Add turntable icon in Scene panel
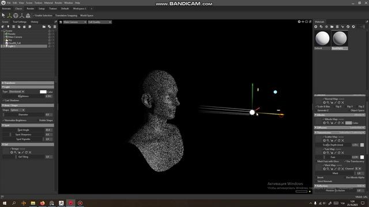The image size is (369, 207). [x=24, y=27]
